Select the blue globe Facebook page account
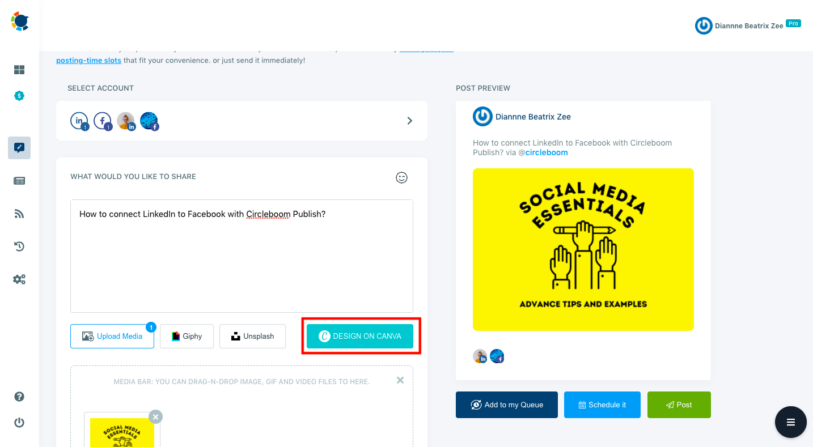 tap(149, 121)
